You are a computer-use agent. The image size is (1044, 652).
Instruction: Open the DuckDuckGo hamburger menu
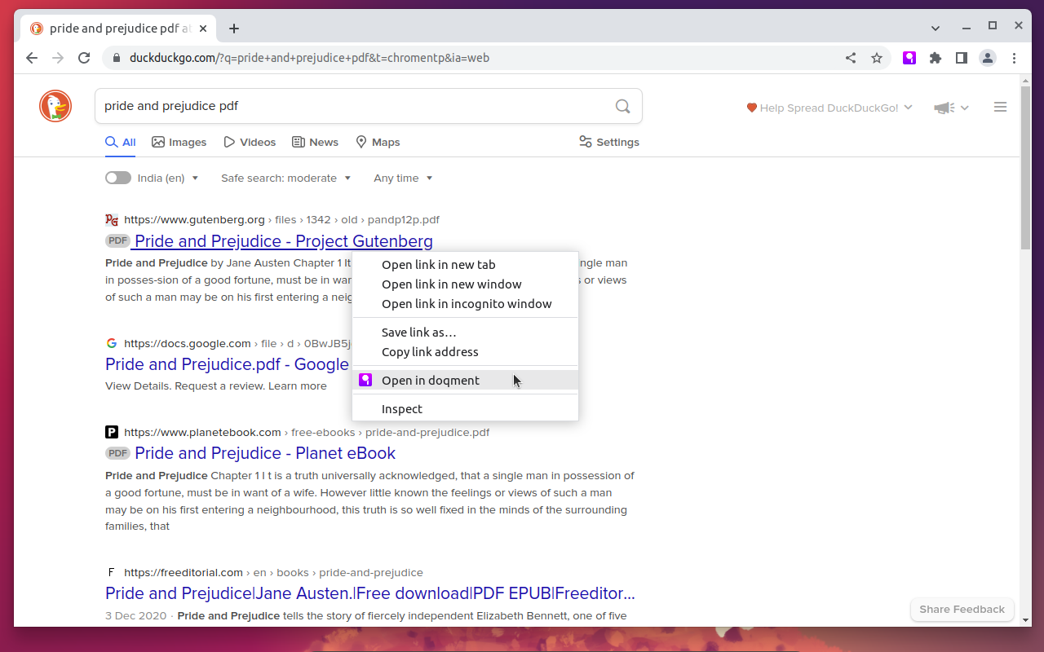coord(1000,106)
